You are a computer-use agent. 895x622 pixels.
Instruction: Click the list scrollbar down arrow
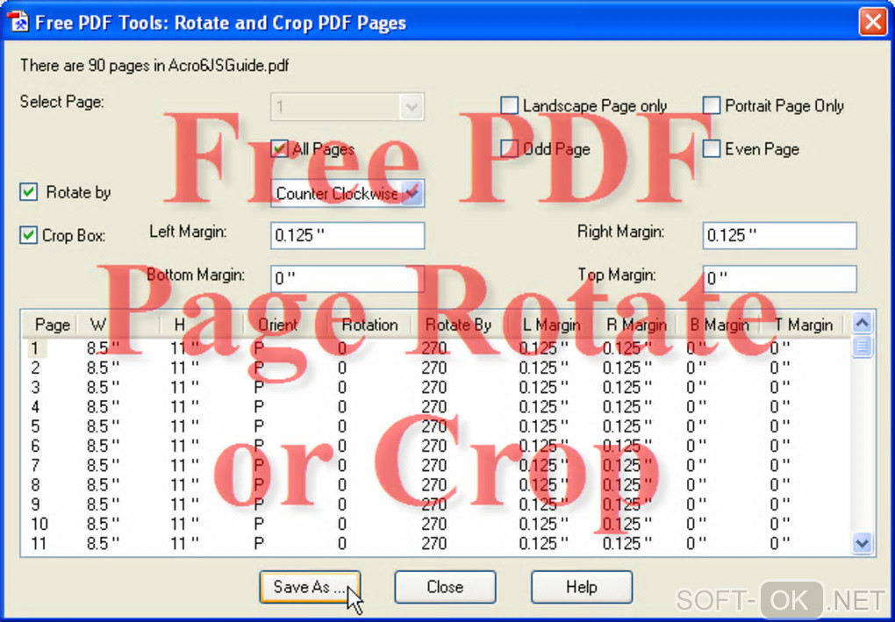(x=862, y=543)
